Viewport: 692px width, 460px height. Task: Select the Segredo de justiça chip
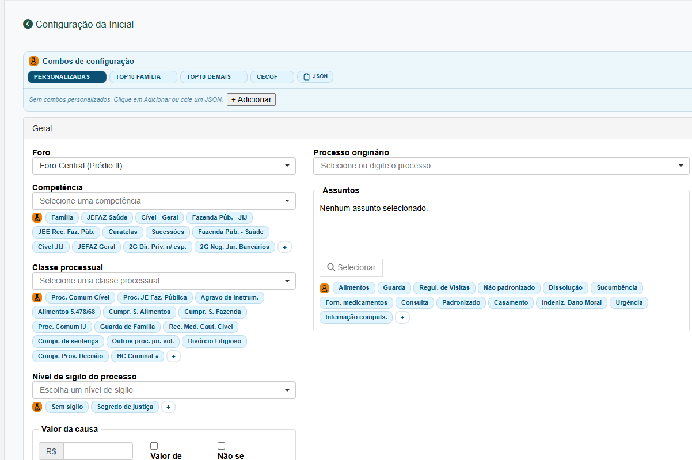click(x=125, y=407)
